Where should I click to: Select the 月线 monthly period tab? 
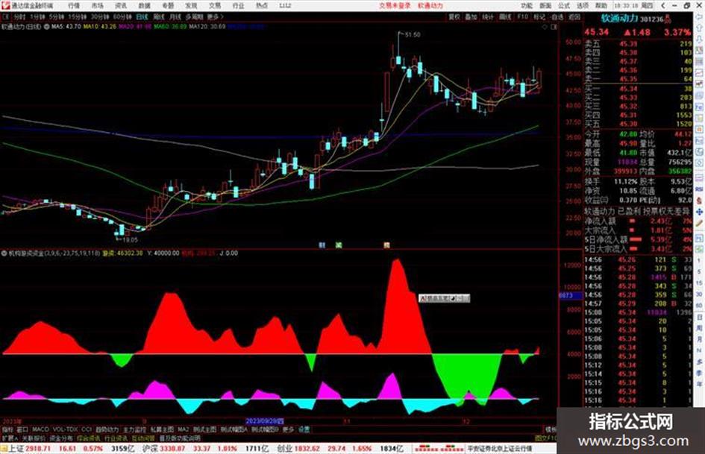[175, 17]
